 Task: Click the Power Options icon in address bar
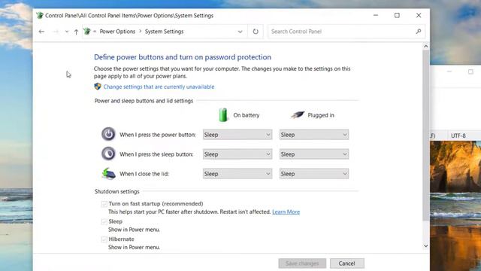(87, 31)
